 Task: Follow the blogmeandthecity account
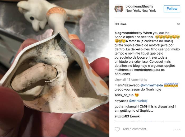coord(172,9)
